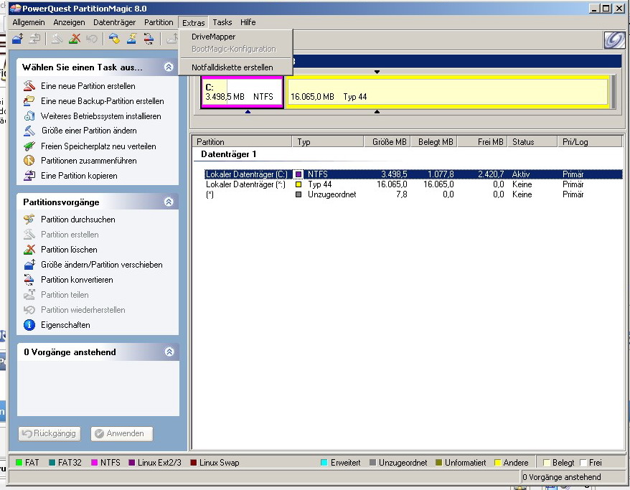Click icon beside 'Eine neue Backup-Partition erstellen'

29,101
